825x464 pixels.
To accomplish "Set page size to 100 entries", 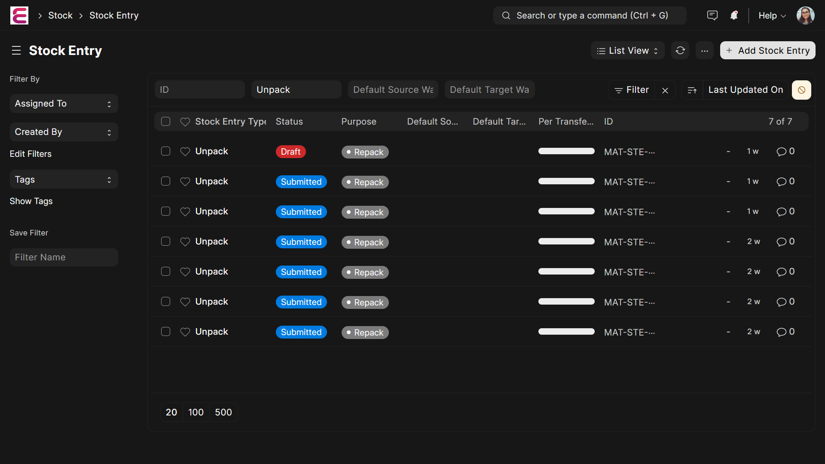I will pyautogui.click(x=196, y=412).
